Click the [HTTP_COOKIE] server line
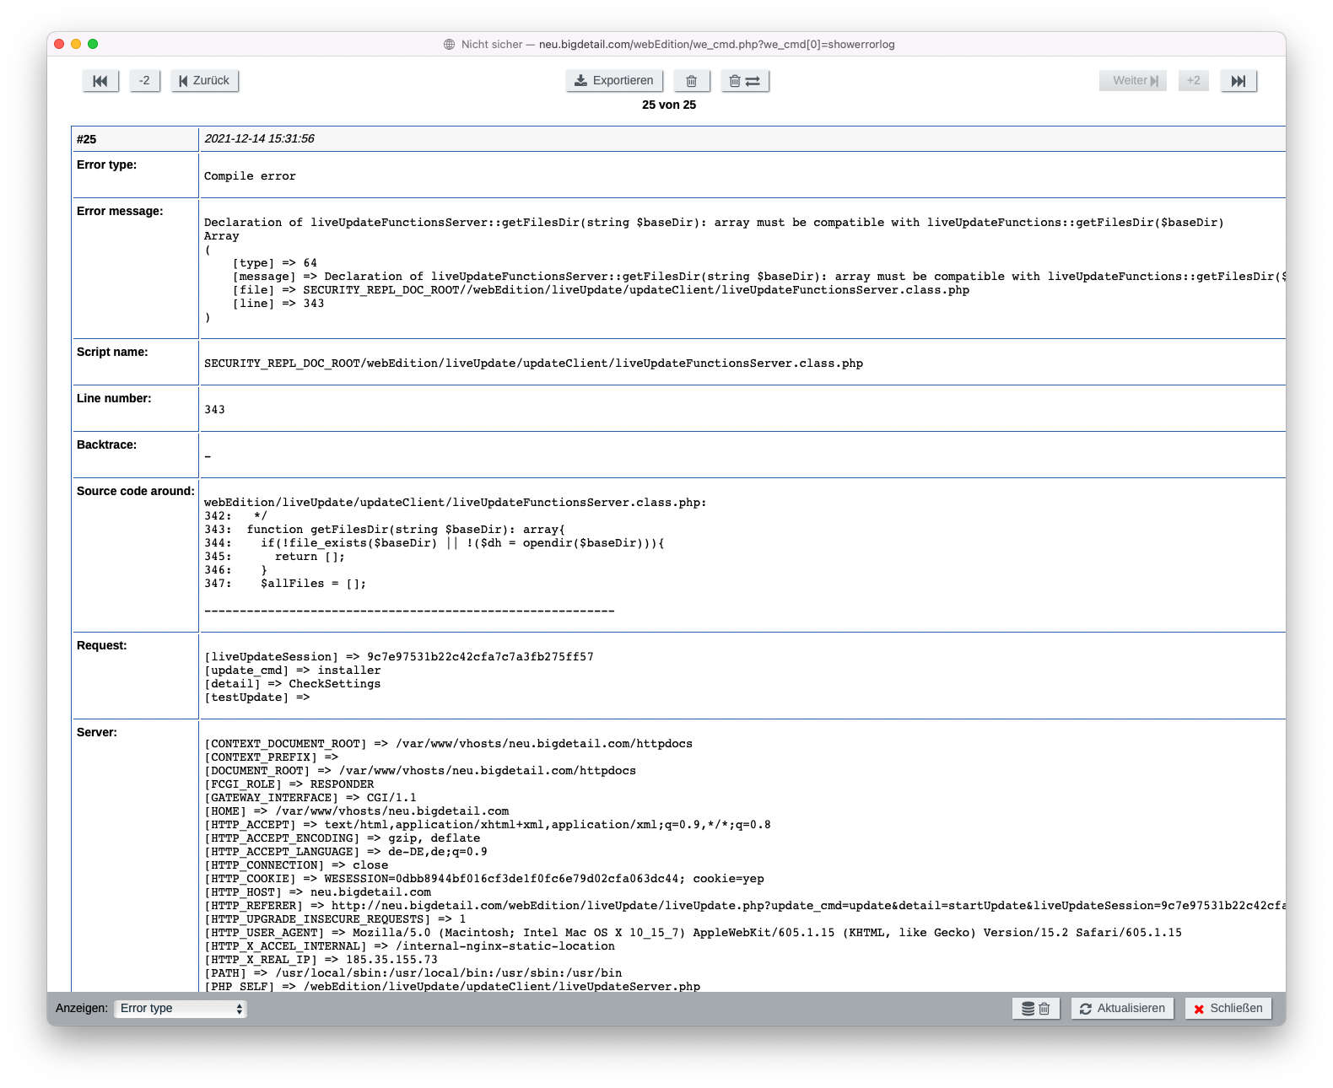This screenshot has height=1088, width=1333. pyautogui.click(x=484, y=879)
